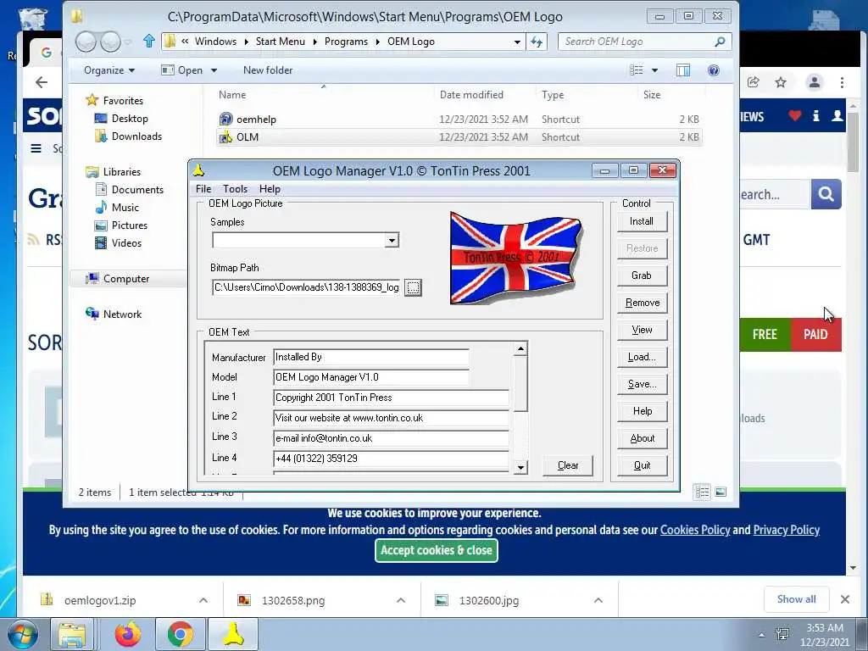Click Accept cookies & close button
The height and width of the screenshot is (651, 868).
(x=437, y=550)
